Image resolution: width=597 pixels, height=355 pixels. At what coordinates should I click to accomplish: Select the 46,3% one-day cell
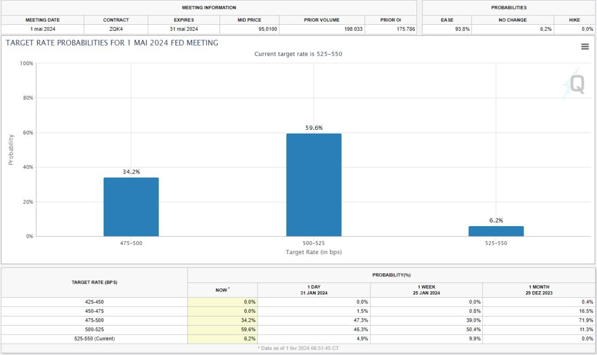314,329
